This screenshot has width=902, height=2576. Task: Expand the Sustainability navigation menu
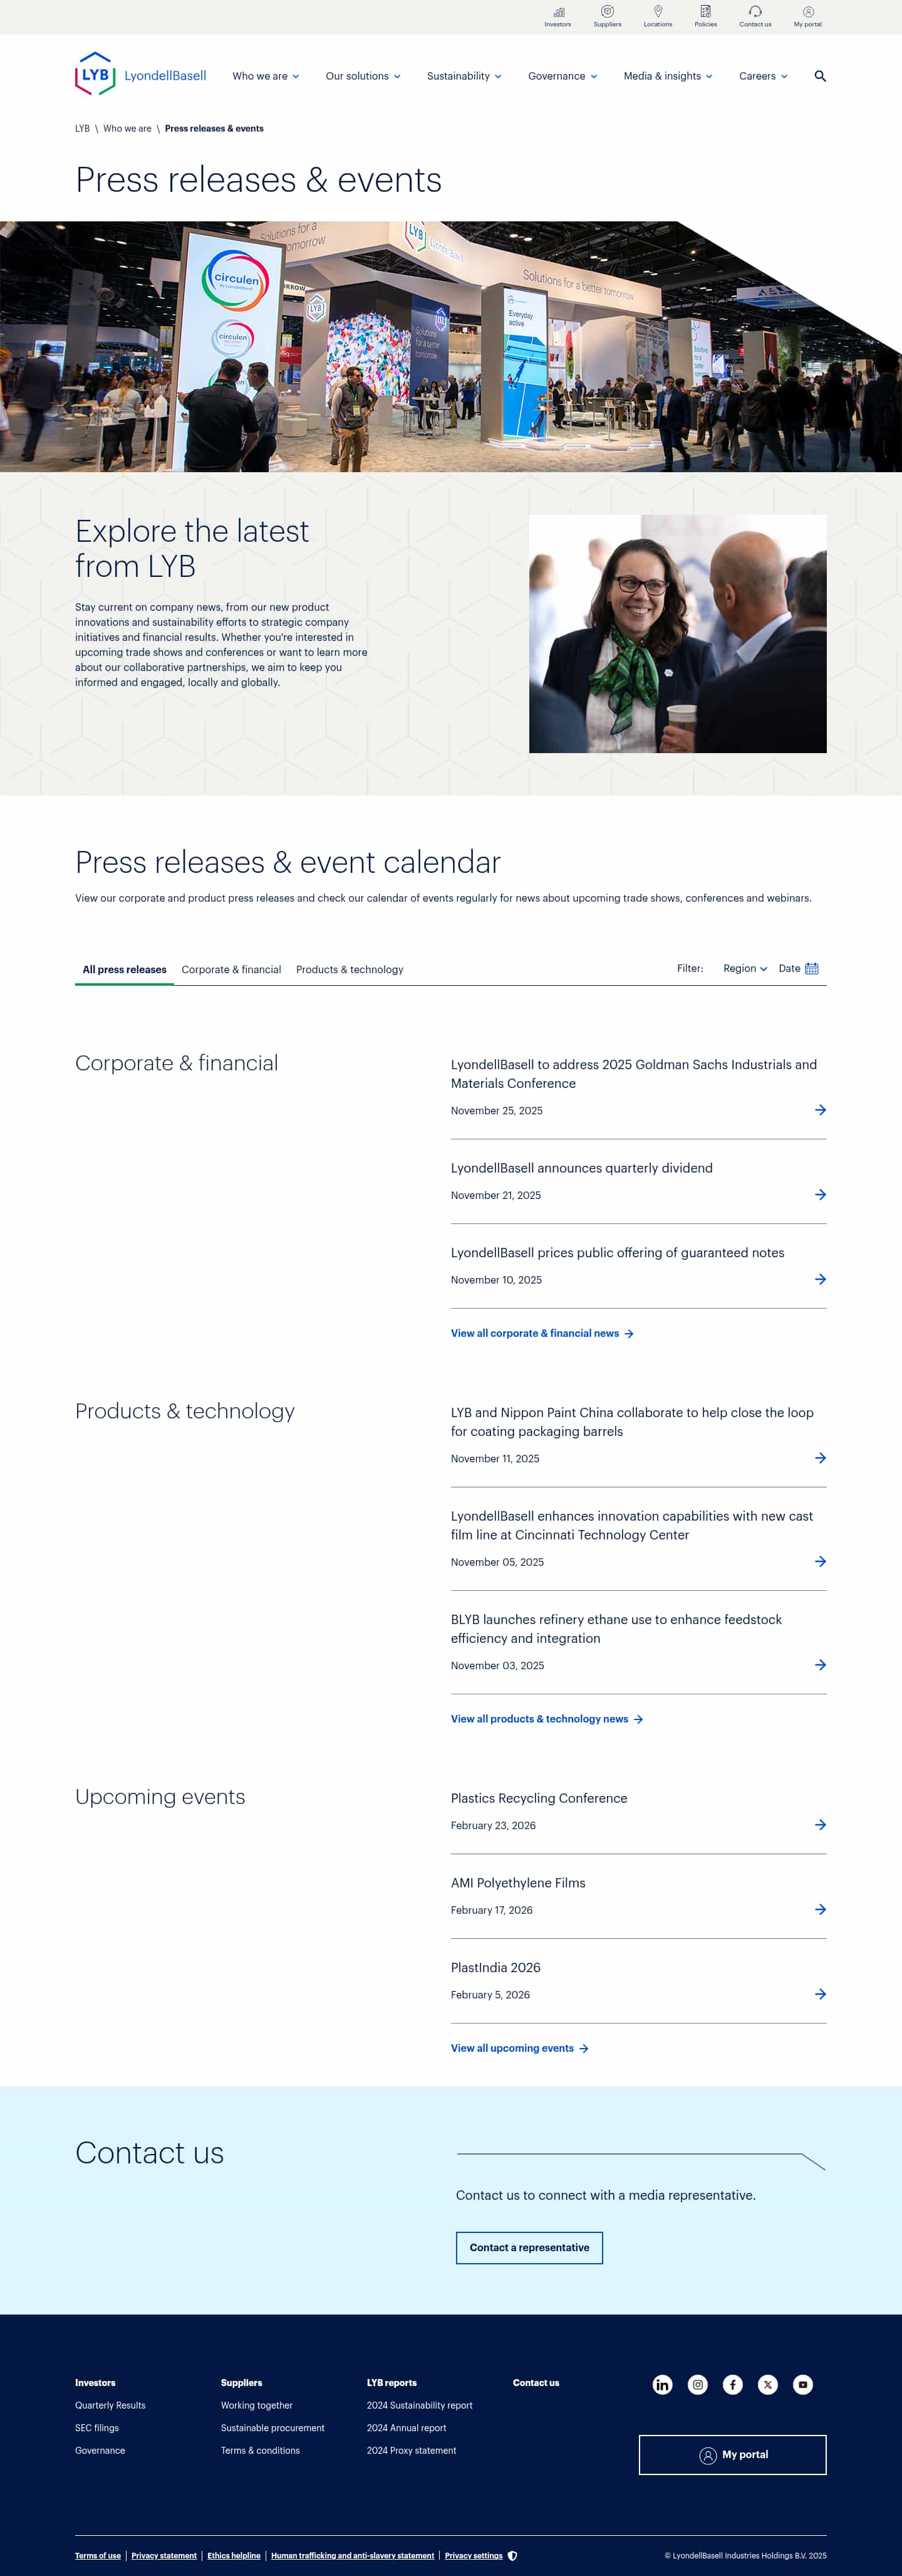(464, 76)
